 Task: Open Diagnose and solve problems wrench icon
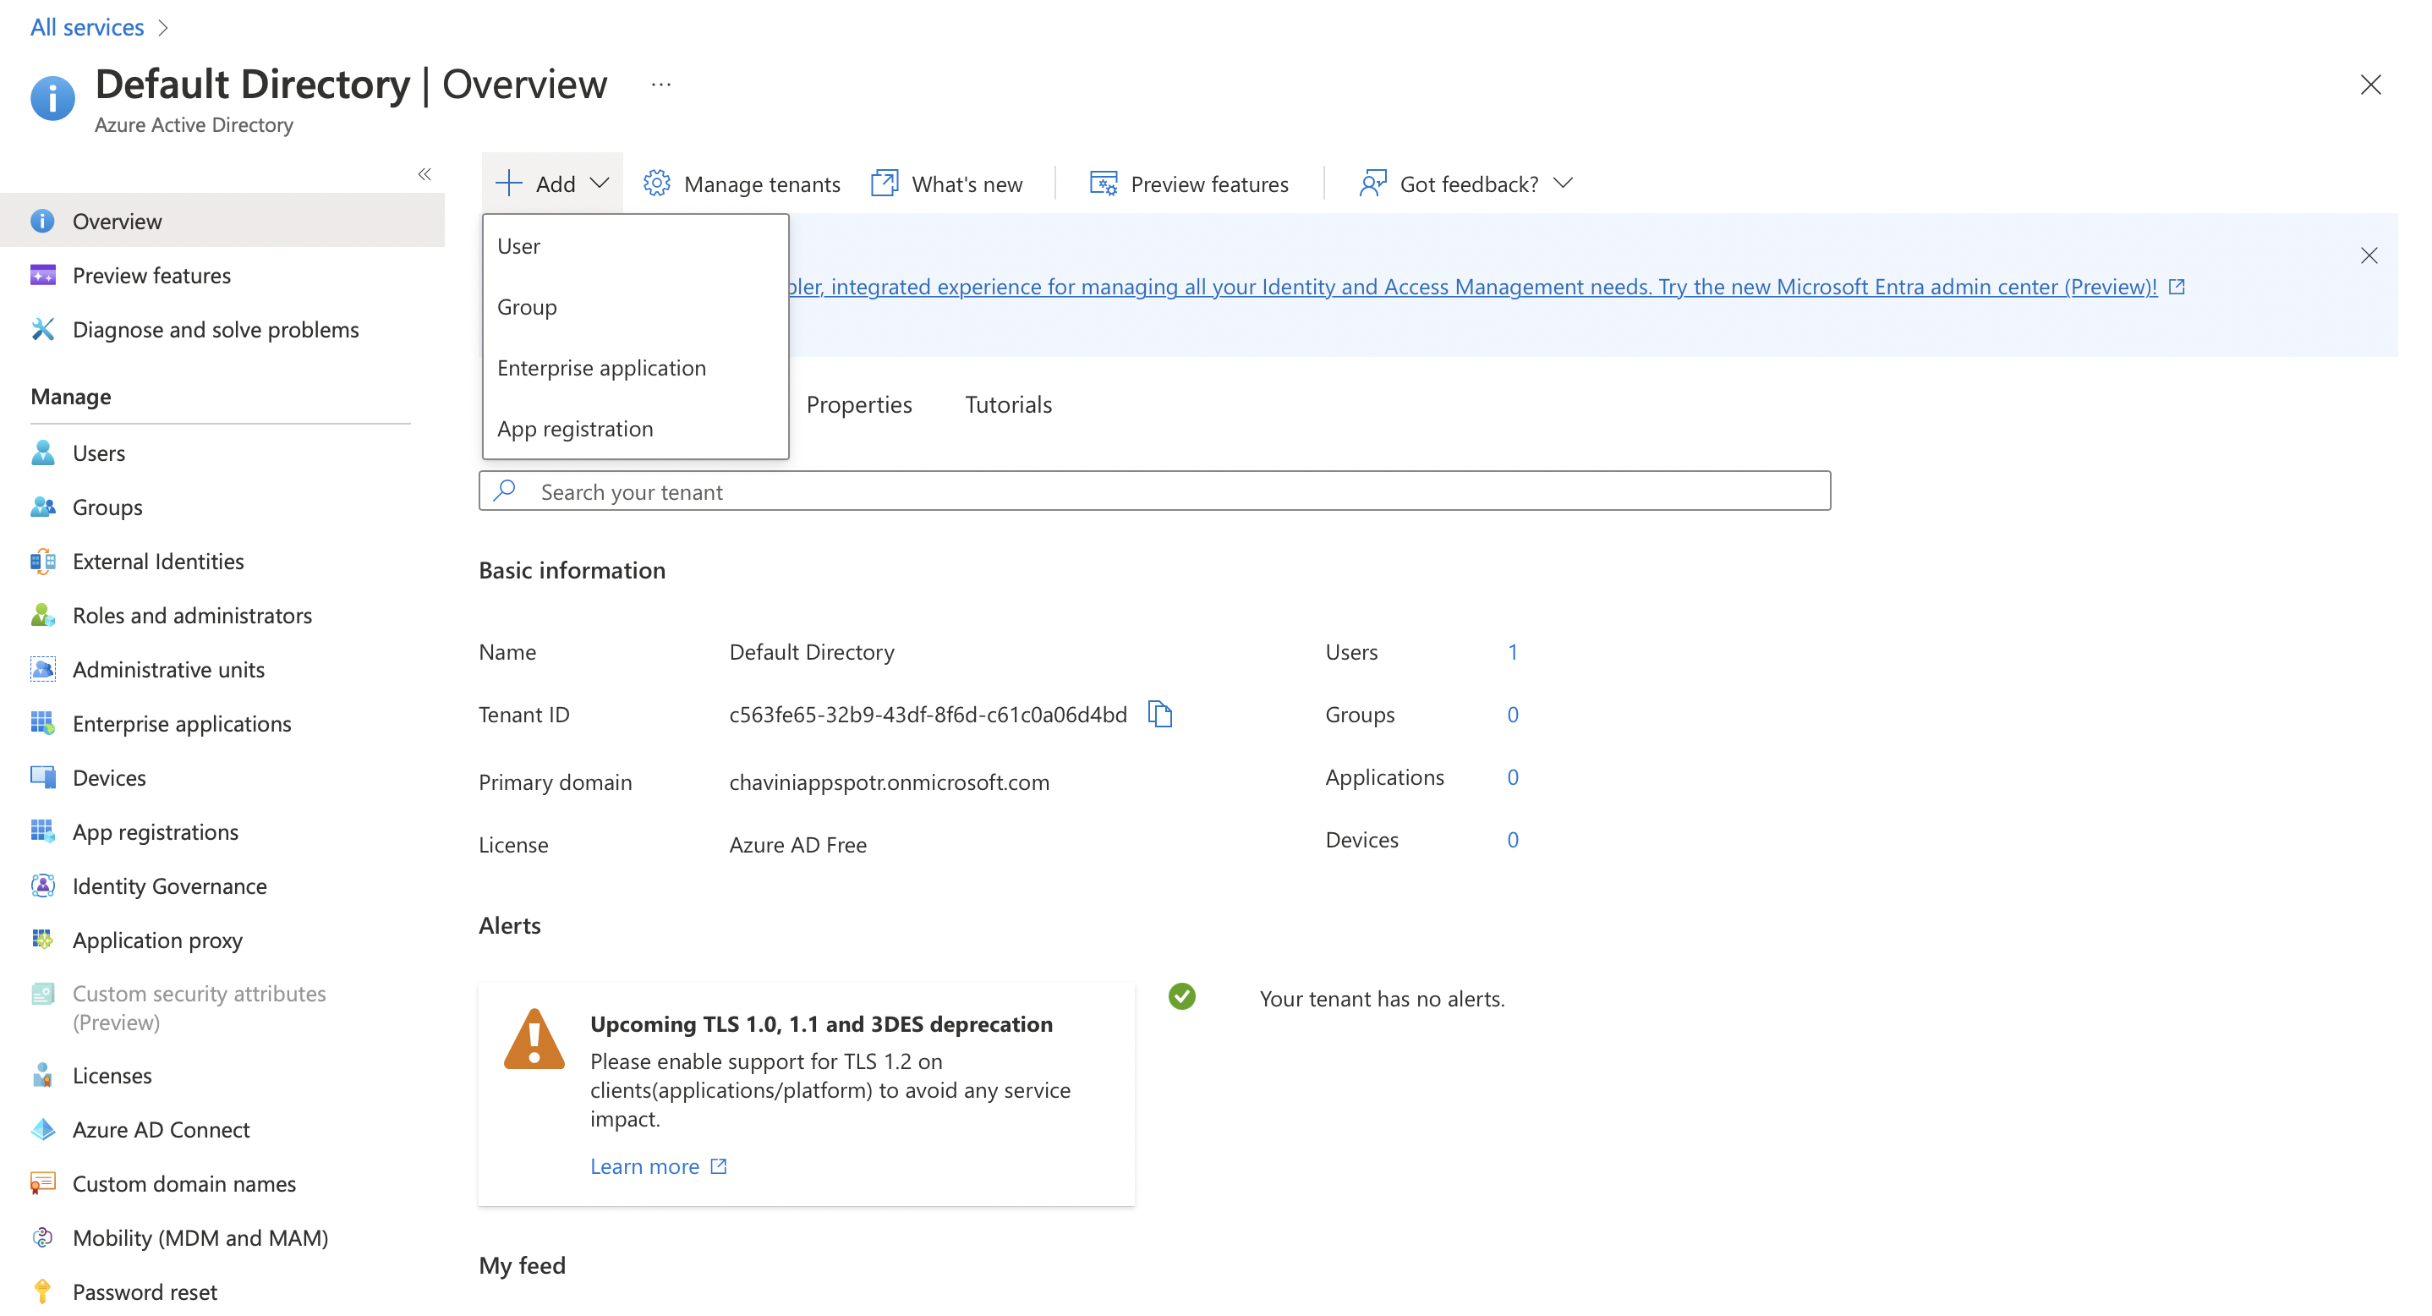42,328
